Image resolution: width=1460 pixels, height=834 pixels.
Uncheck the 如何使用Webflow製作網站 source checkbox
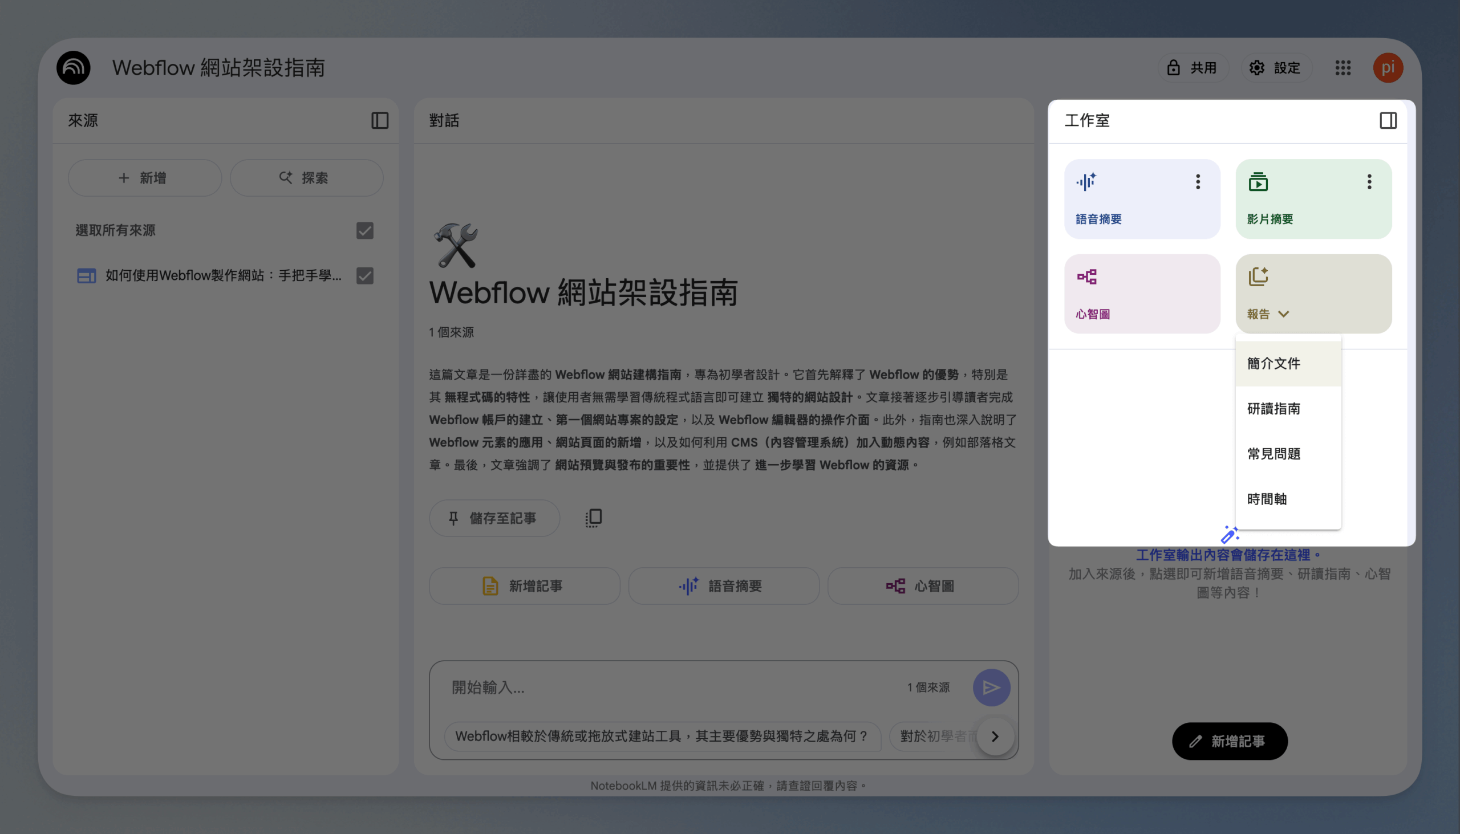pyautogui.click(x=364, y=275)
